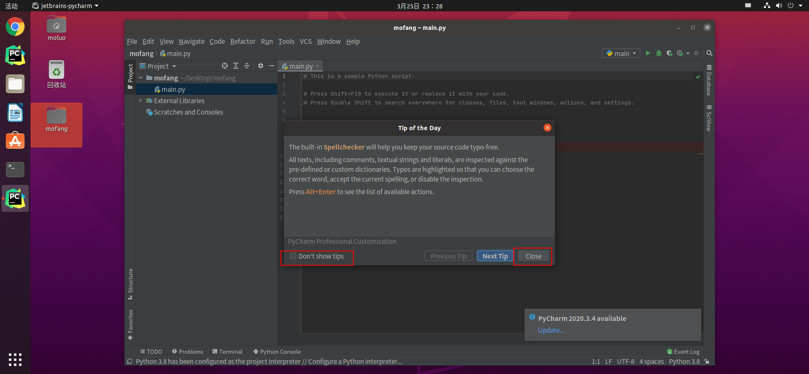This screenshot has height=374, width=809.
Task: Collapse the mofang project folder
Action: point(141,78)
